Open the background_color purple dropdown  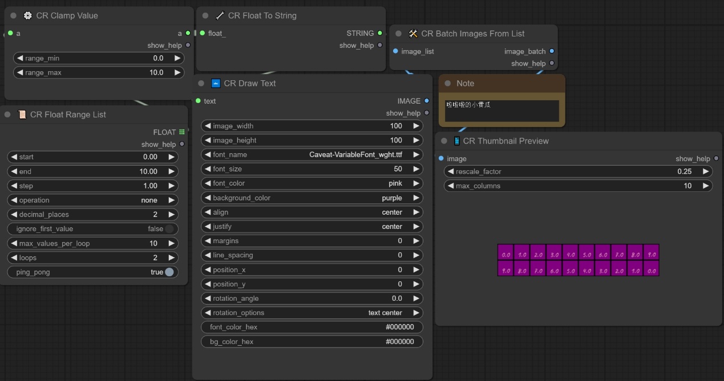312,198
